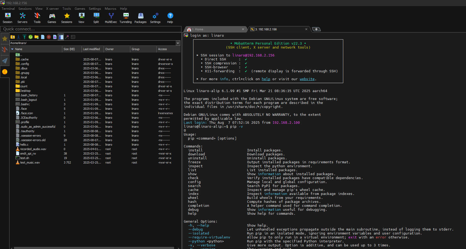
Task: Click the 'website' link in terminal
Action: (x=307, y=79)
